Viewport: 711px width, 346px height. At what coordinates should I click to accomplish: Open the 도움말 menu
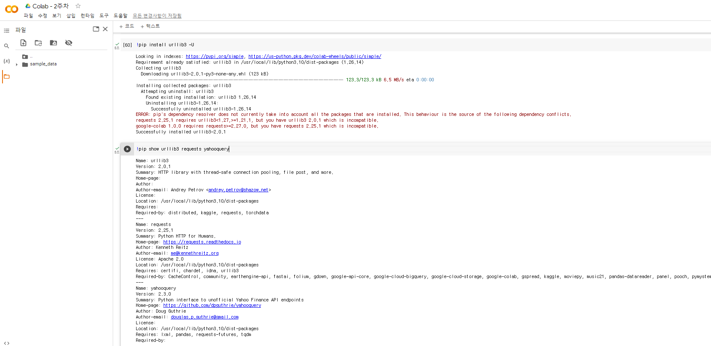pos(121,16)
